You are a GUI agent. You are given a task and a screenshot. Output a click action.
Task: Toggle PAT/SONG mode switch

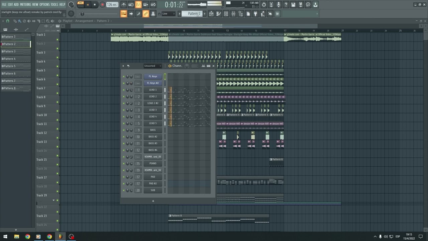click(81, 4)
